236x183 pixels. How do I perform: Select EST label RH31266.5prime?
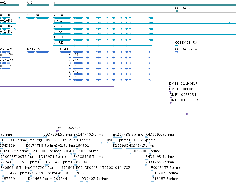point(159,162)
